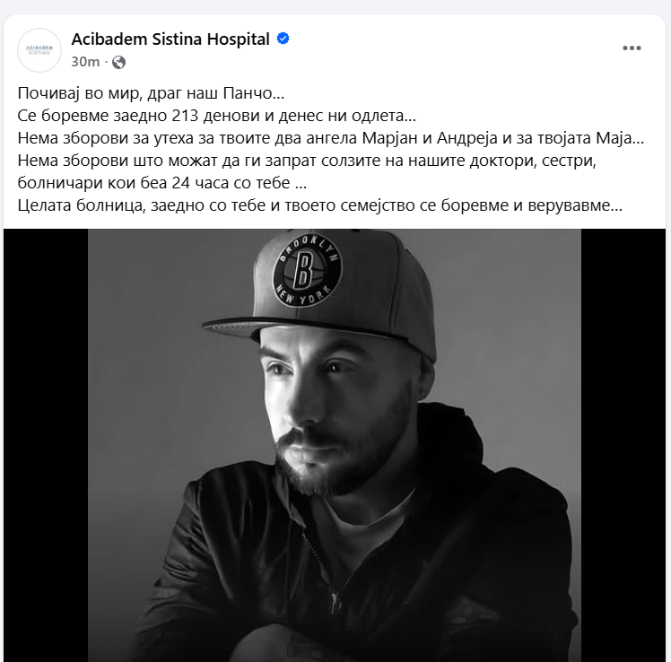This screenshot has height=662, width=671.
Task: Click the left black margin beside photo
Action: tap(46, 445)
